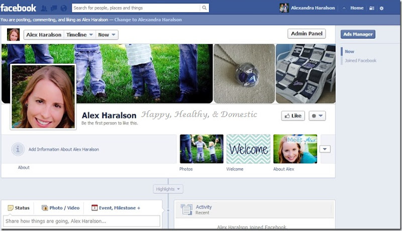Jump to Joined Facebook in sidebar

tap(360, 61)
